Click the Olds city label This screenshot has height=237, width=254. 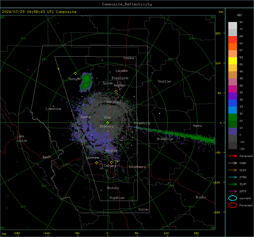tap(108, 118)
